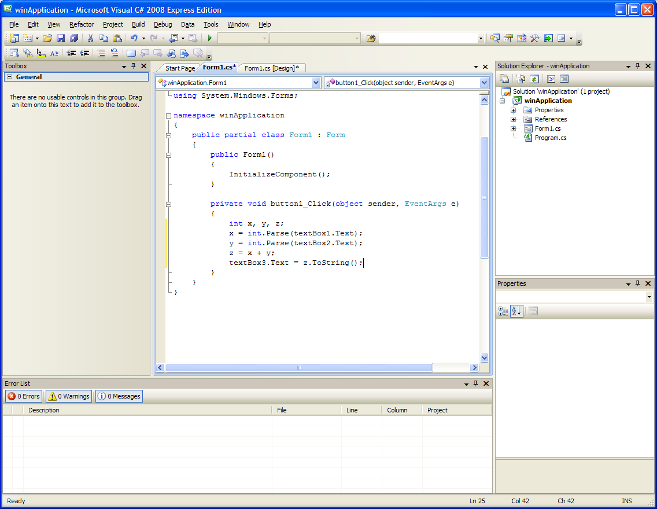The height and width of the screenshot is (509, 657).
Task: Toggle auto-hide pin on Solution Explorer
Action: pos(638,66)
